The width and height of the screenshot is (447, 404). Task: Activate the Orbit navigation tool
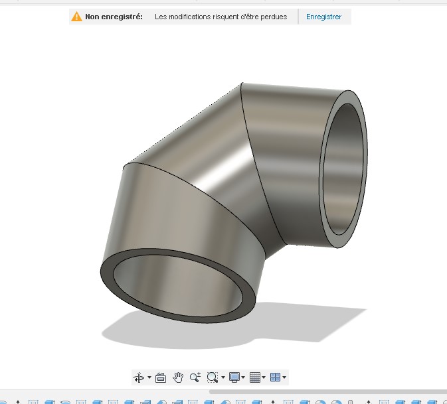(x=139, y=377)
